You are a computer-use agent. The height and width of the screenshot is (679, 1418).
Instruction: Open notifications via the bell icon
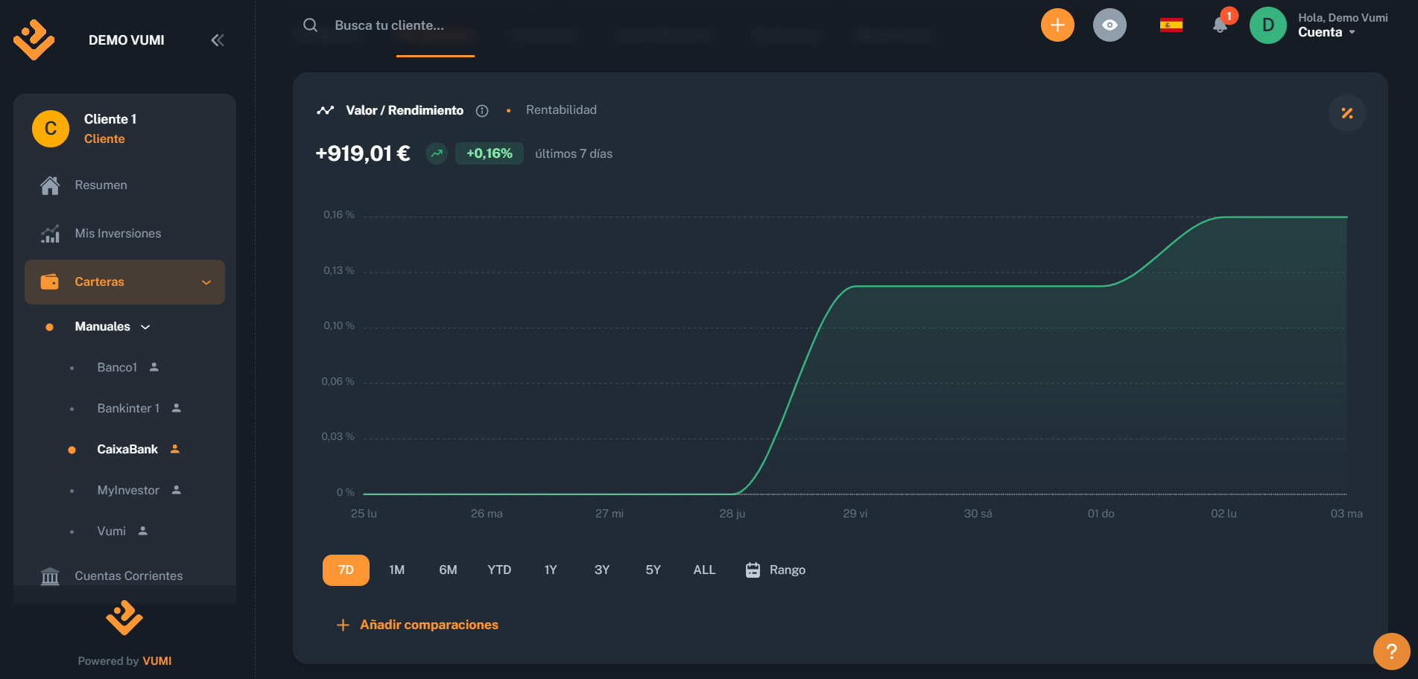(1220, 25)
